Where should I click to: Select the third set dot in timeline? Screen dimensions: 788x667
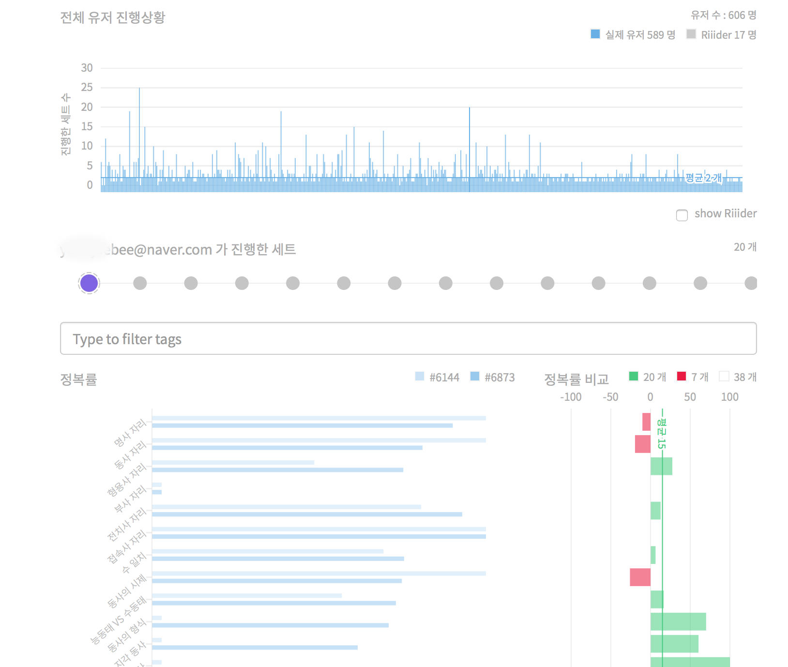[191, 283]
